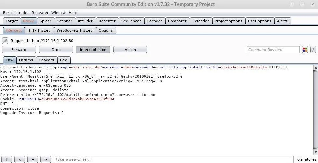Screen dimensions: 318x163
Task: Open the Decoder tool tab
Action: point(154,21)
